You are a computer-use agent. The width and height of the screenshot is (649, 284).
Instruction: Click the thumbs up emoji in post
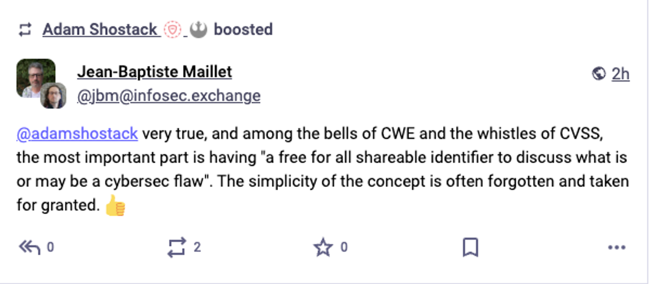pyautogui.click(x=115, y=205)
